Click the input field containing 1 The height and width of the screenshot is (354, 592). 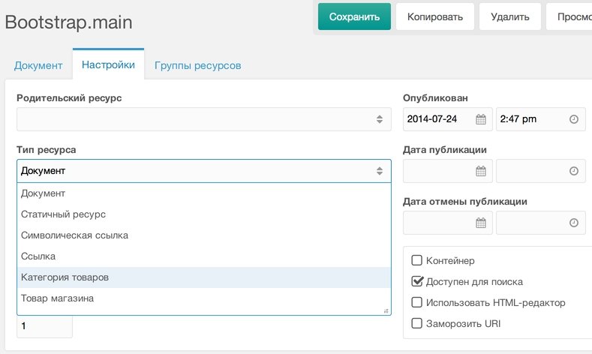(44, 326)
